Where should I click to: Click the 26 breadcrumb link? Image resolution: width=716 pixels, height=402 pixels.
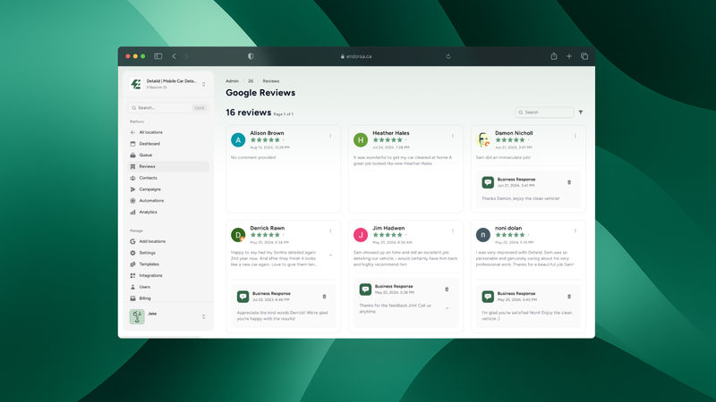point(251,81)
